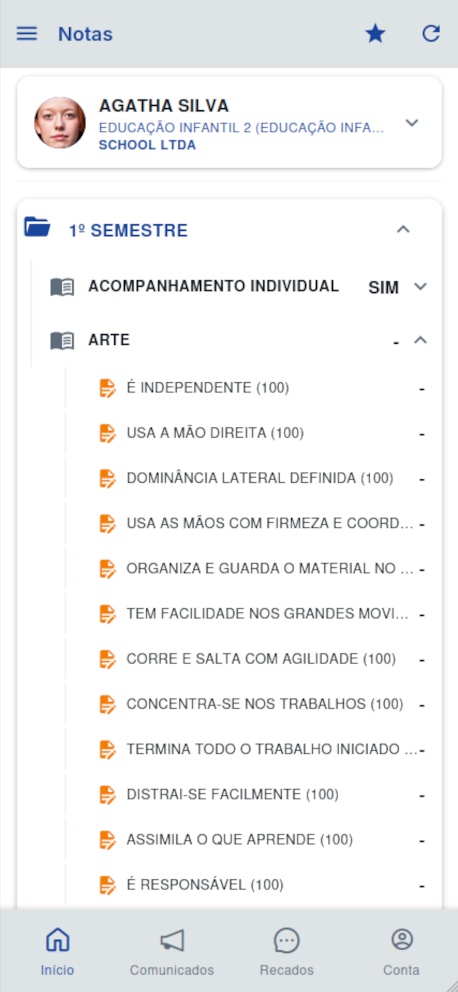Click the book icon beside Acompanhamento Individual
Screen dimensions: 458x992
point(62,287)
